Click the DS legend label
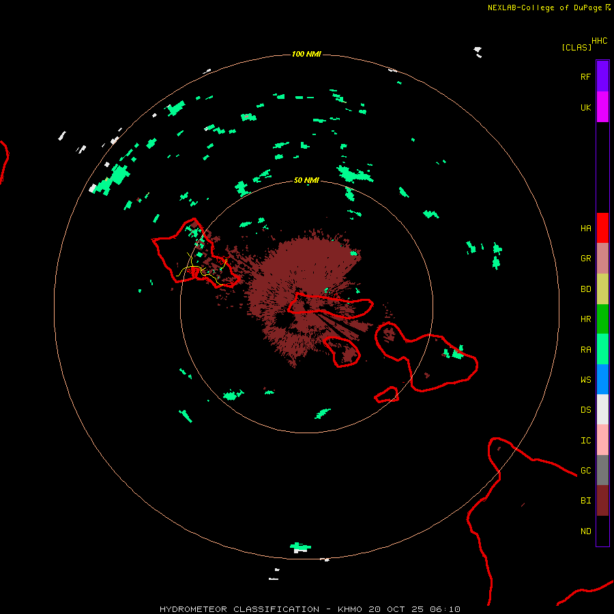Image resolution: width=614 pixels, height=614 pixels. [585, 410]
